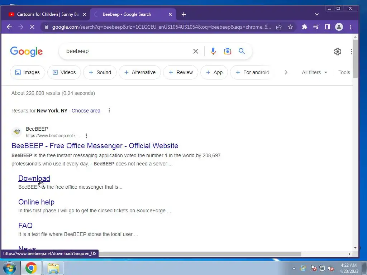Add Alternative to the search
The height and width of the screenshot is (275, 367).
(x=140, y=72)
